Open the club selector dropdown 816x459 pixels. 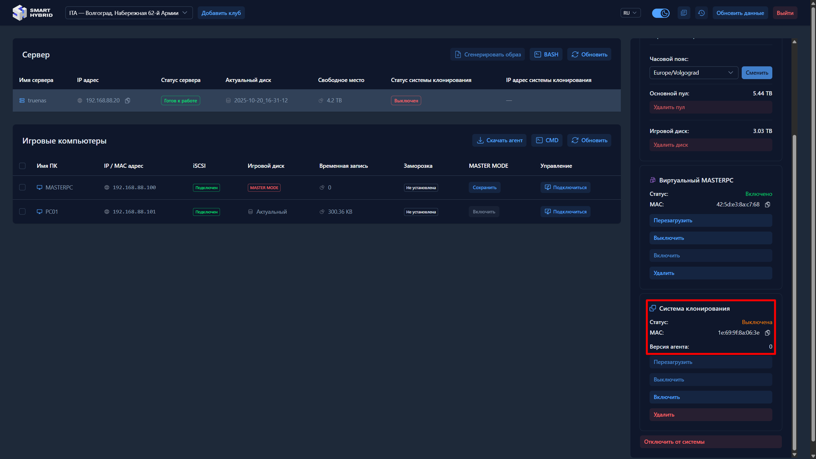pos(129,13)
